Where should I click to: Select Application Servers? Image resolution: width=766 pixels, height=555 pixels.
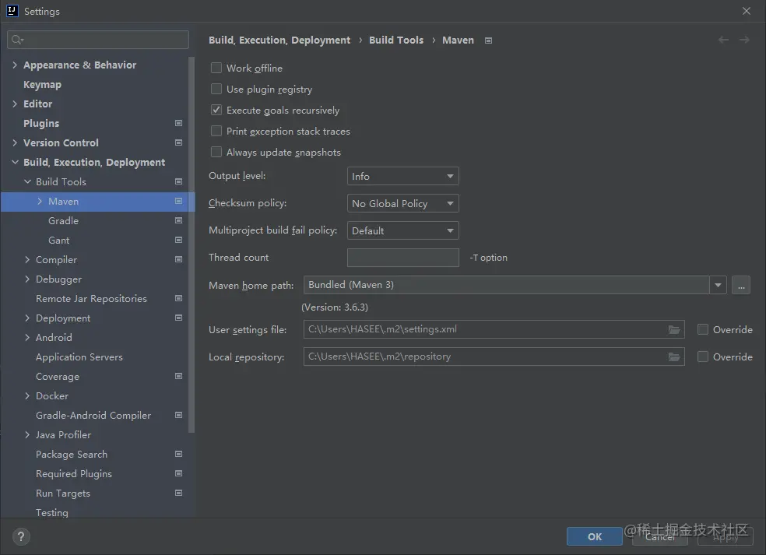(x=79, y=357)
